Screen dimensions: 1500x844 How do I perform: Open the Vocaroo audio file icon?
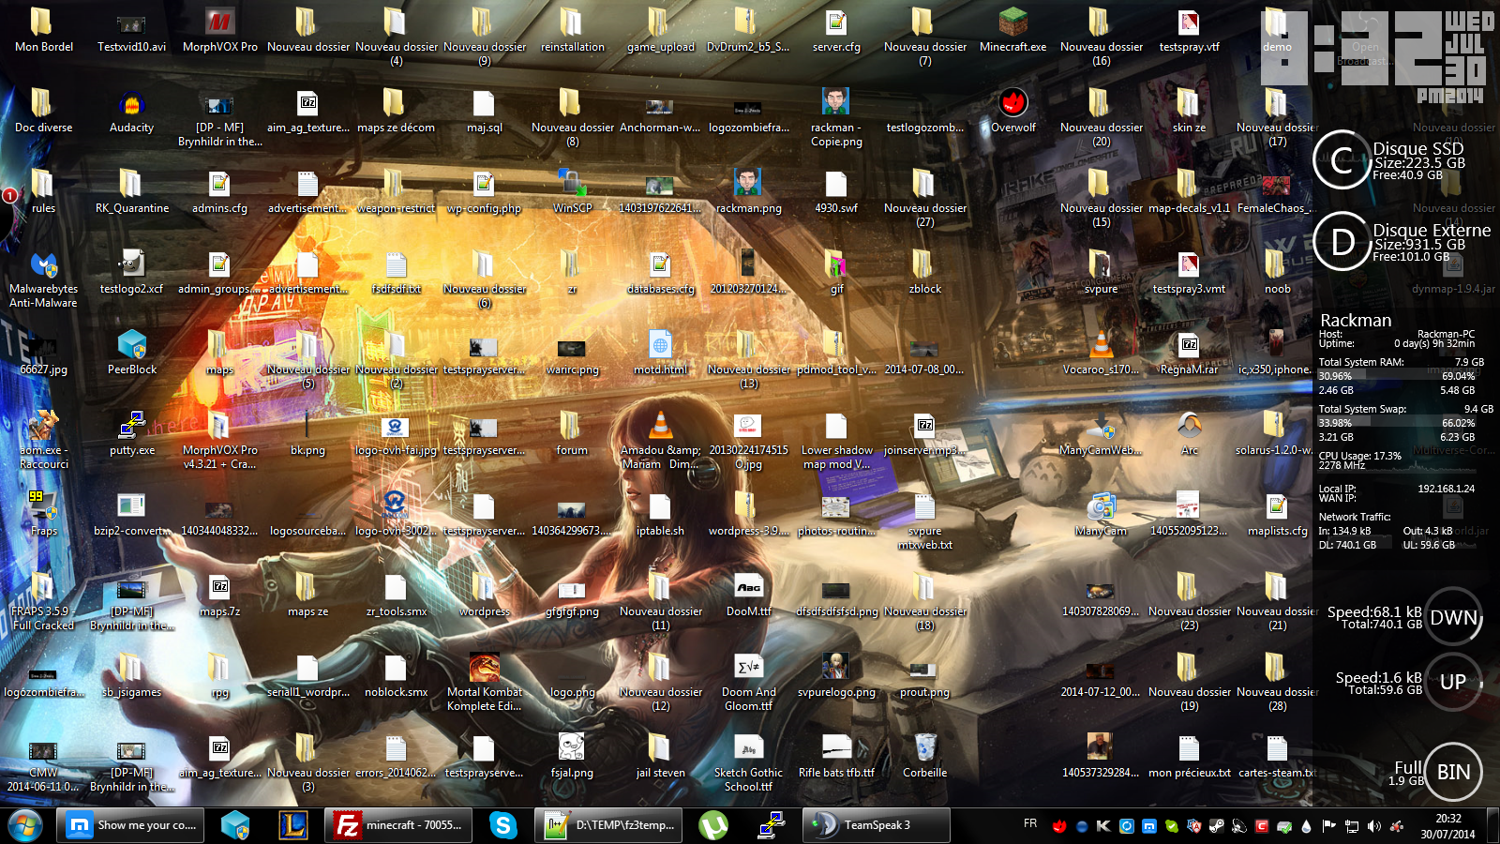pyautogui.click(x=1101, y=354)
